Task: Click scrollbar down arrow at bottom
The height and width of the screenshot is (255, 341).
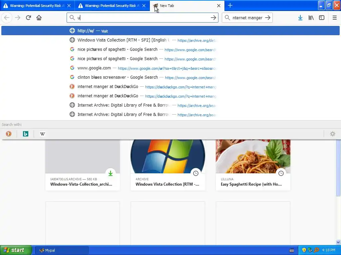Action: tap(338, 242)
